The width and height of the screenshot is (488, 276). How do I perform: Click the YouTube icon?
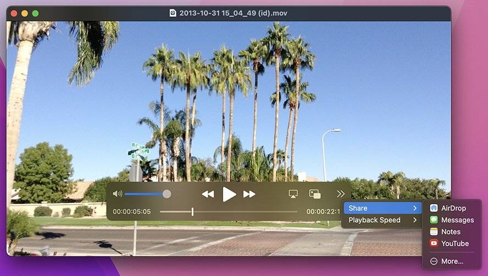click(x=434, y=244)
